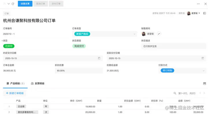Click the swap sales consultant icon
The height and width of the screenshot is (114, 208).
[159, 34]
